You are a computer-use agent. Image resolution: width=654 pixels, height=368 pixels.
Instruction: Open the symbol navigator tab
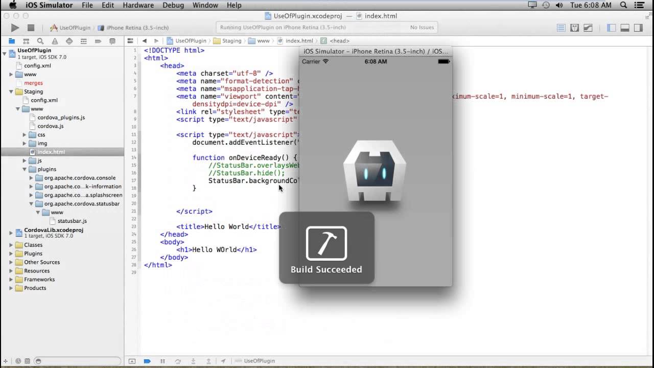pos(26,41)
